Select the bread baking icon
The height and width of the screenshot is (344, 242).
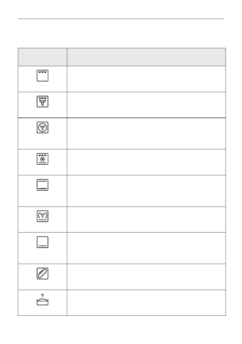pyautogui.click(x=42, y=274)
